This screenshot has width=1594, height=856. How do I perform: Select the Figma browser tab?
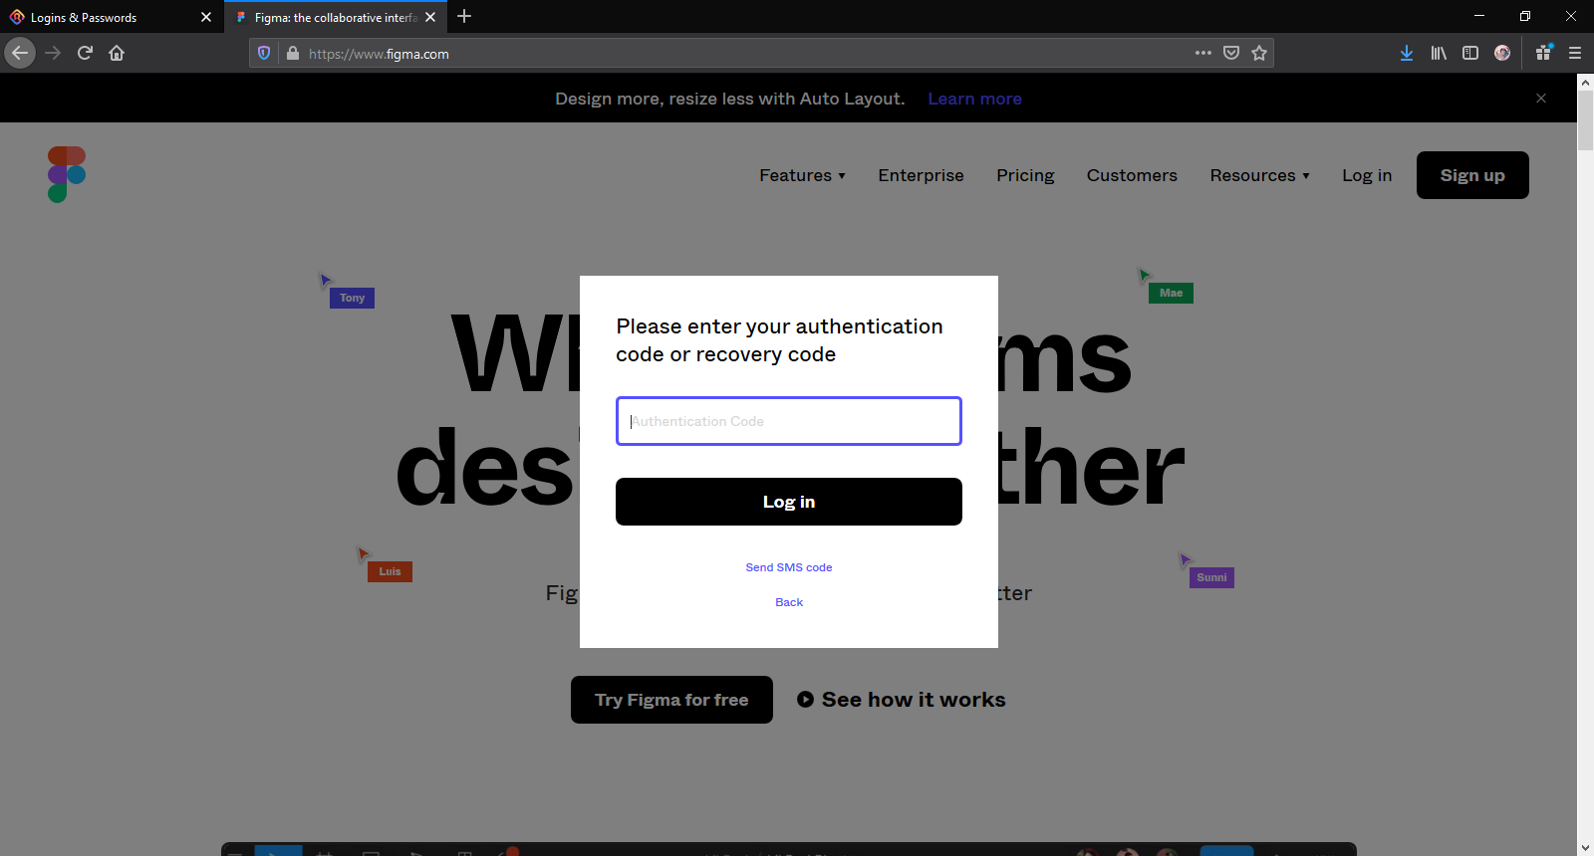[336, 17]
